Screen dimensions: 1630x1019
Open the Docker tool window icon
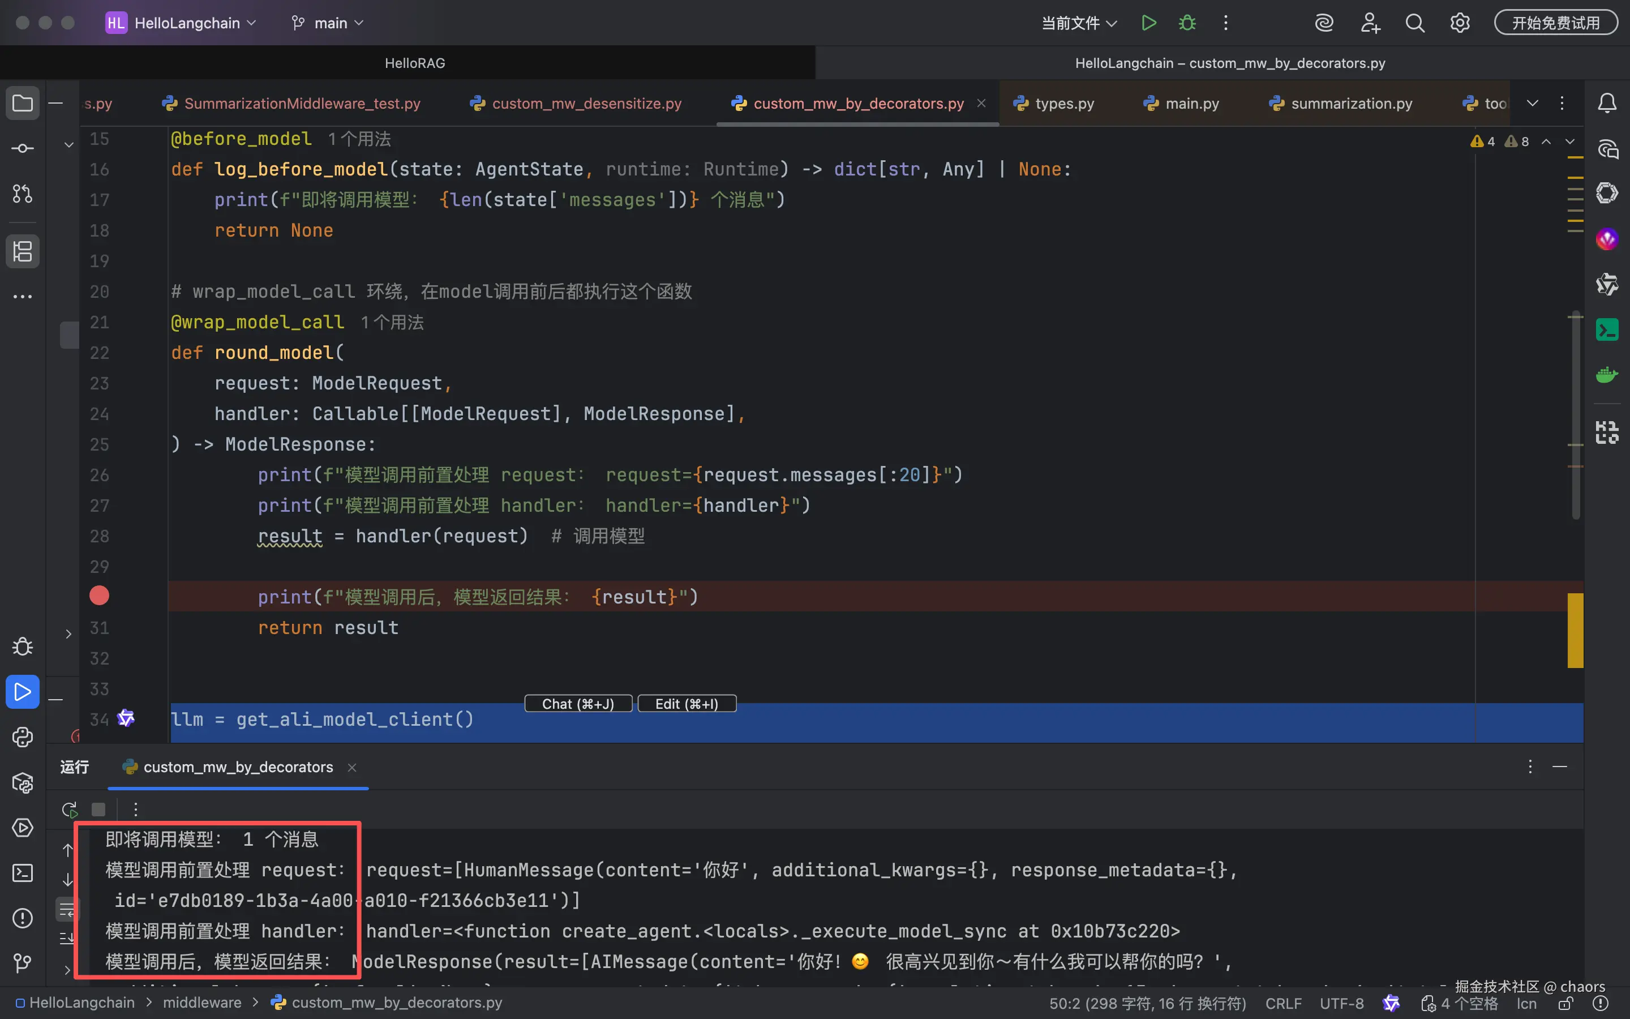coord(1607,375)
